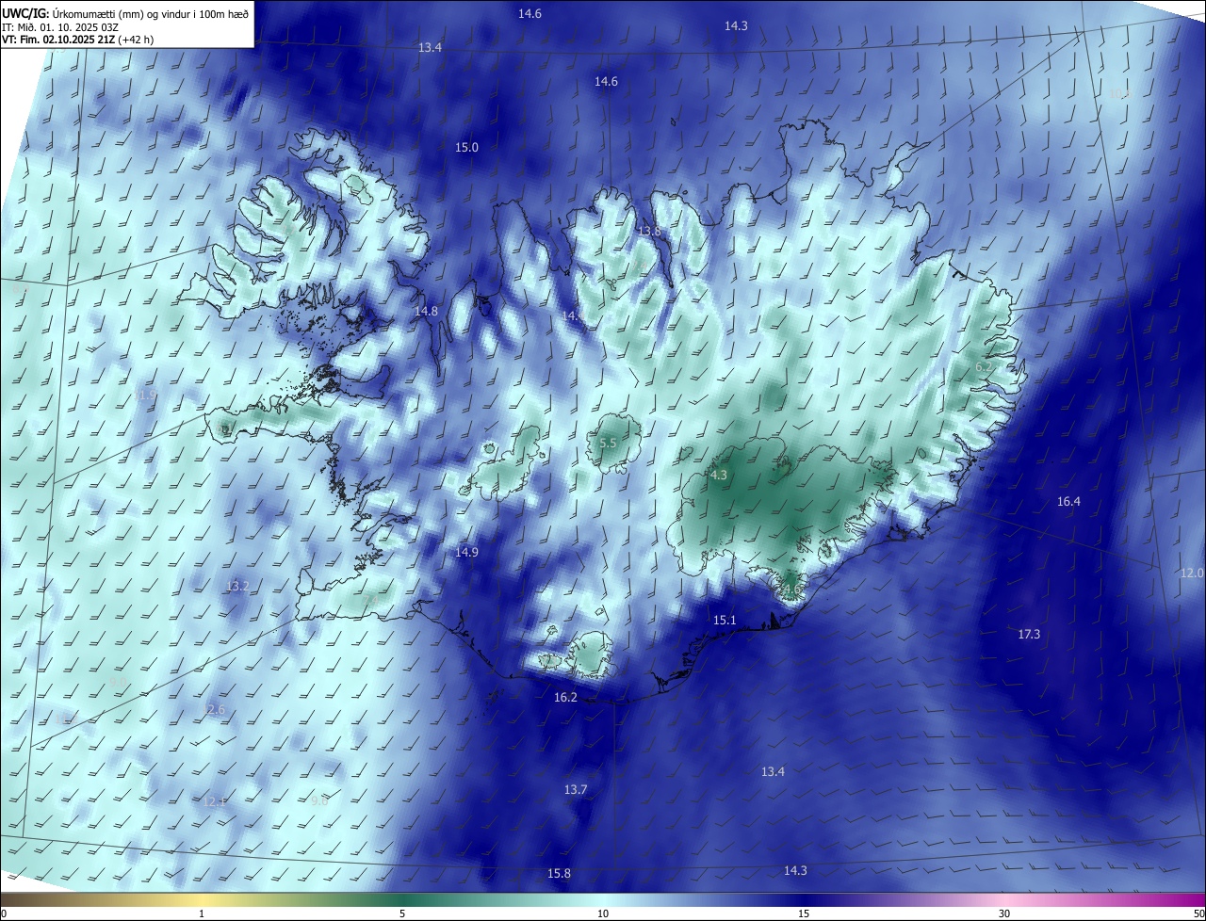Click the colorbar tick label 50
Screen dimensions: 1206x921
[1198, 913]
